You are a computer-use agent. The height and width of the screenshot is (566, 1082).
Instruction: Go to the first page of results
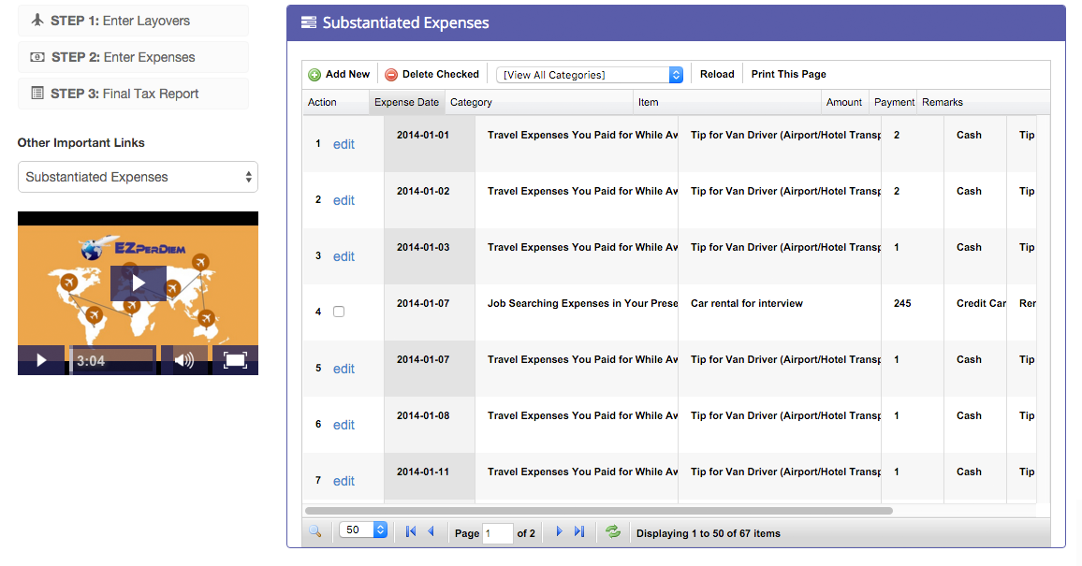point(411,531)
